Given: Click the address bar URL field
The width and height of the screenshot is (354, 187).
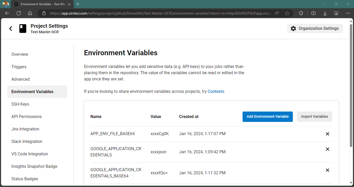Looking at the screenshot, I should (x=161, y=13).
